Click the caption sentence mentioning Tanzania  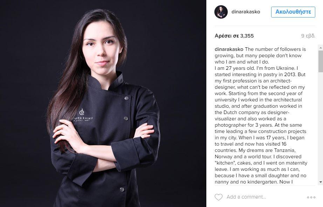pos(258,153)
